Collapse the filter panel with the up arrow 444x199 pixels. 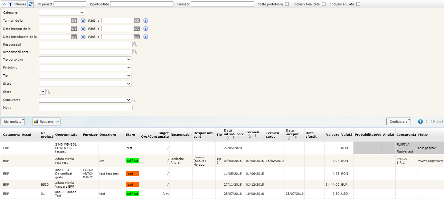tap(4, 4)
